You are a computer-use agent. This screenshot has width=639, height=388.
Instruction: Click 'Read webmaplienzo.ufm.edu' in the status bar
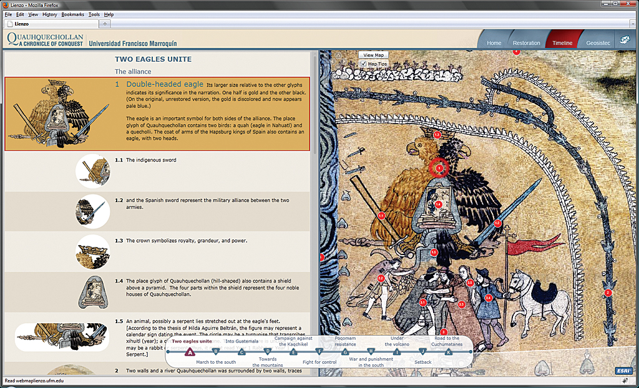(35, 381)
